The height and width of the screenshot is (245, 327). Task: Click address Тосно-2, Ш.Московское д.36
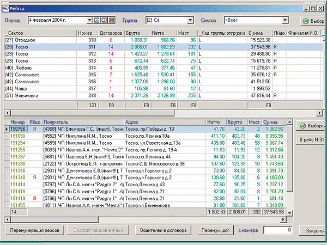tap(155, 164)
